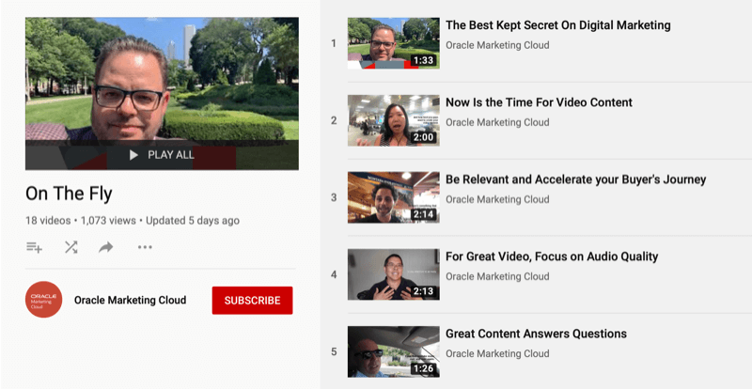The width and height of the screenshot is (752, 389).
Task: Click the number 1 beside the first video
Action: 334,43
